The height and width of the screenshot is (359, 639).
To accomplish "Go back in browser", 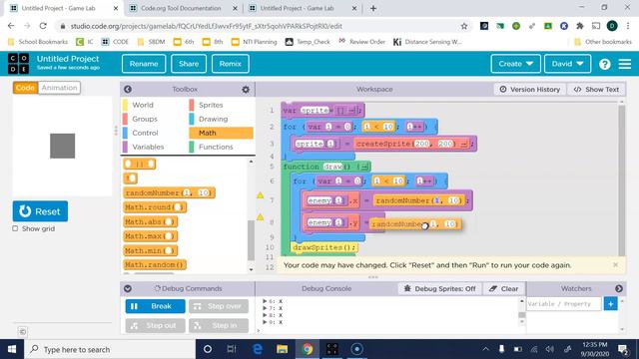I will point(11,26).
